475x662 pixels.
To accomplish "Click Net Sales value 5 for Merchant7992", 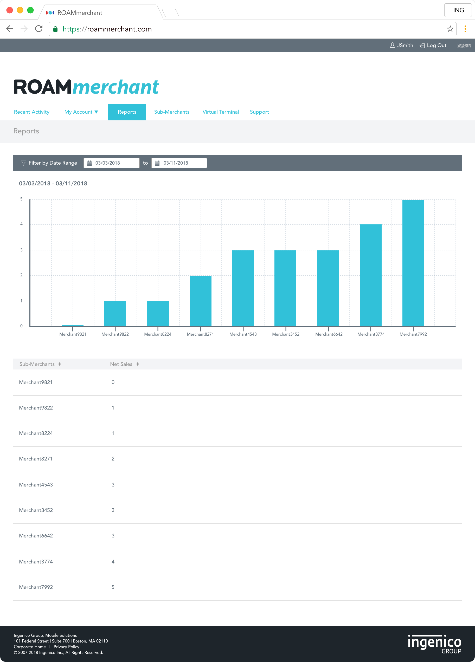I will tap(113, 587).
